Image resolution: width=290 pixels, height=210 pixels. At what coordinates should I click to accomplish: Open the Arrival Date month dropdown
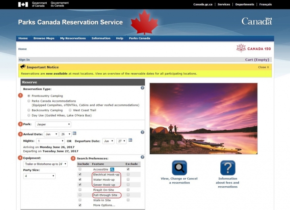tap(51, 134)
